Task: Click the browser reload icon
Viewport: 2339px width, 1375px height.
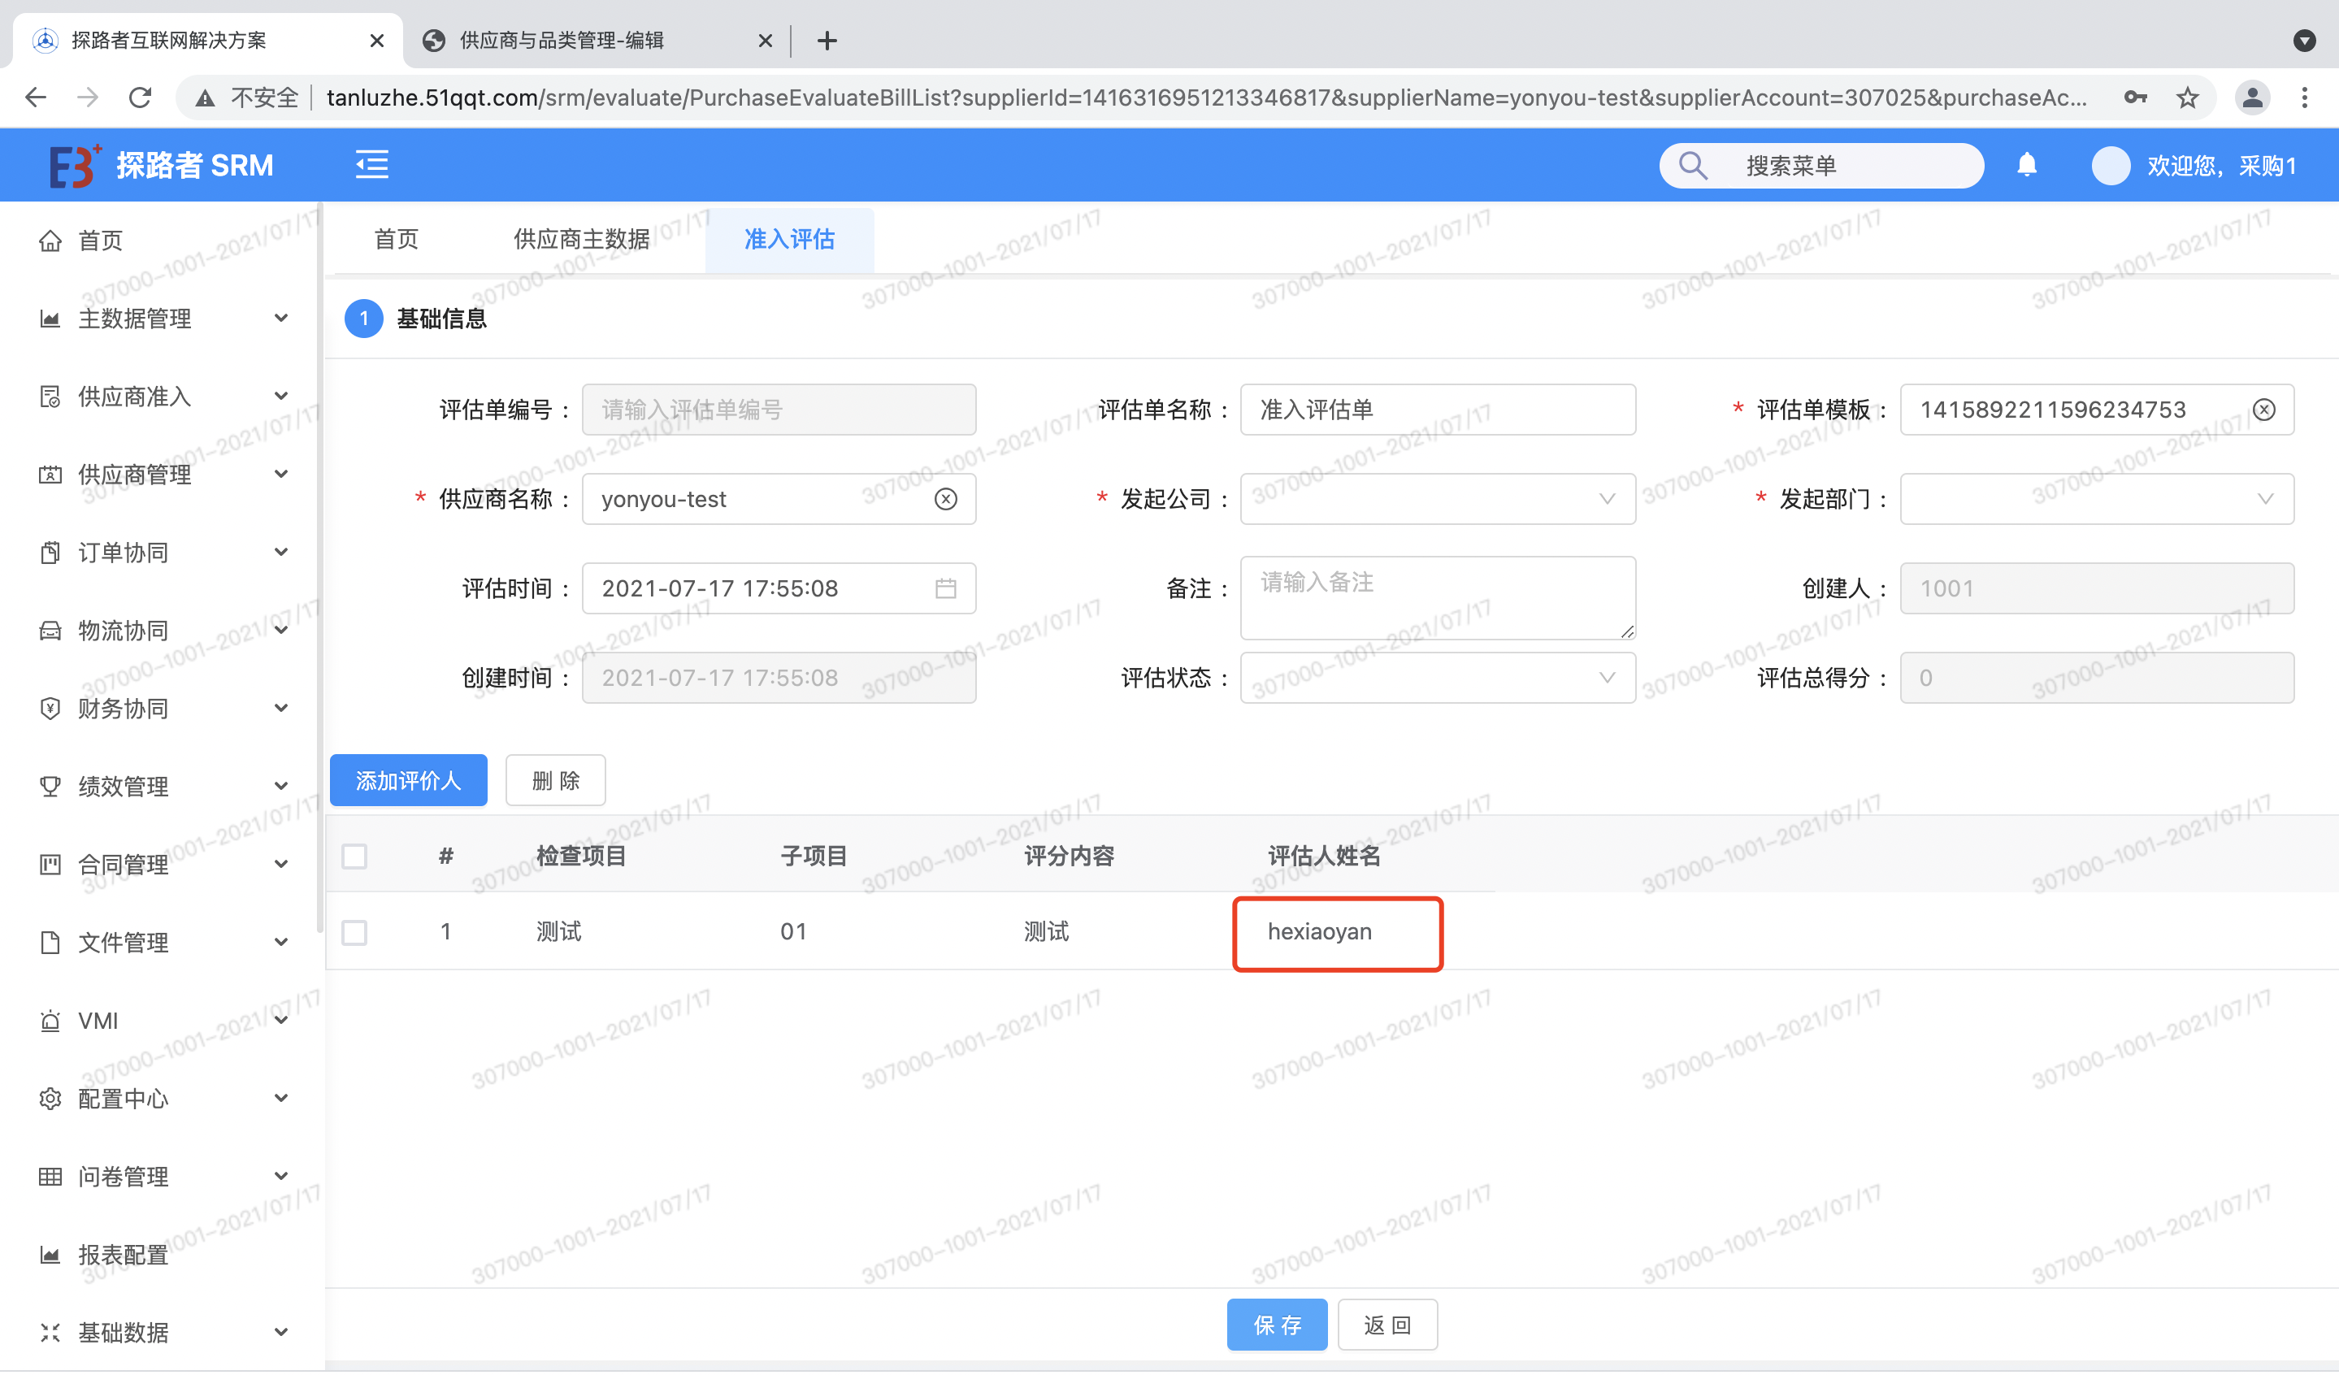Action: [140, 97]
